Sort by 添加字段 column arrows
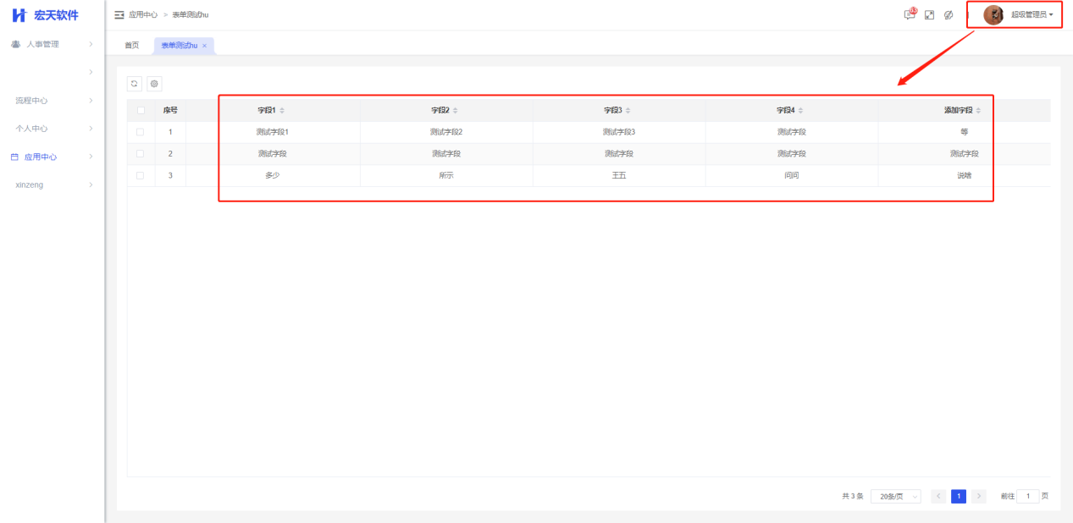Viewport: 1073px width, 523px height. coord(979,111)
